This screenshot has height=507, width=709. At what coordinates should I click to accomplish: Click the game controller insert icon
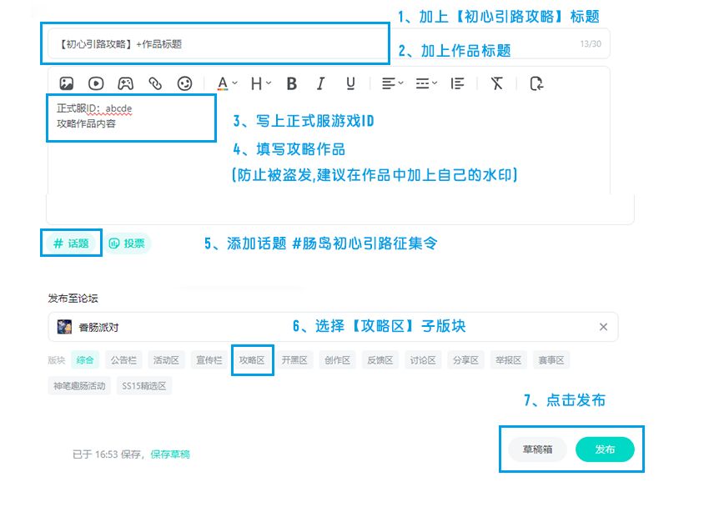coord(125,83)
